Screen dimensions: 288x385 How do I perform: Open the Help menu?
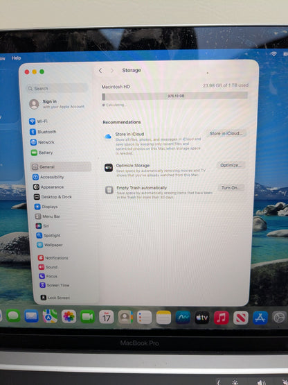16,58
